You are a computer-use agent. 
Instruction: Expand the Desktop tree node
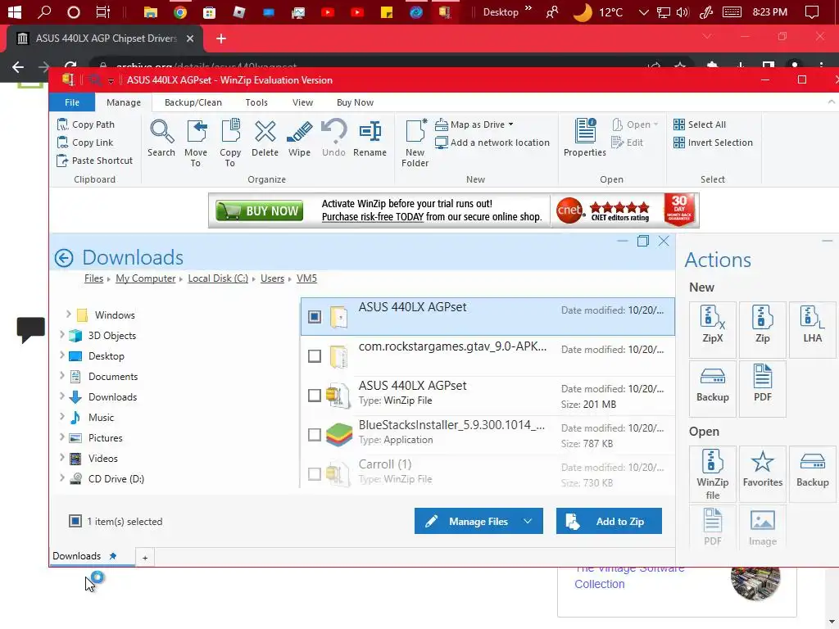[62, 355]
